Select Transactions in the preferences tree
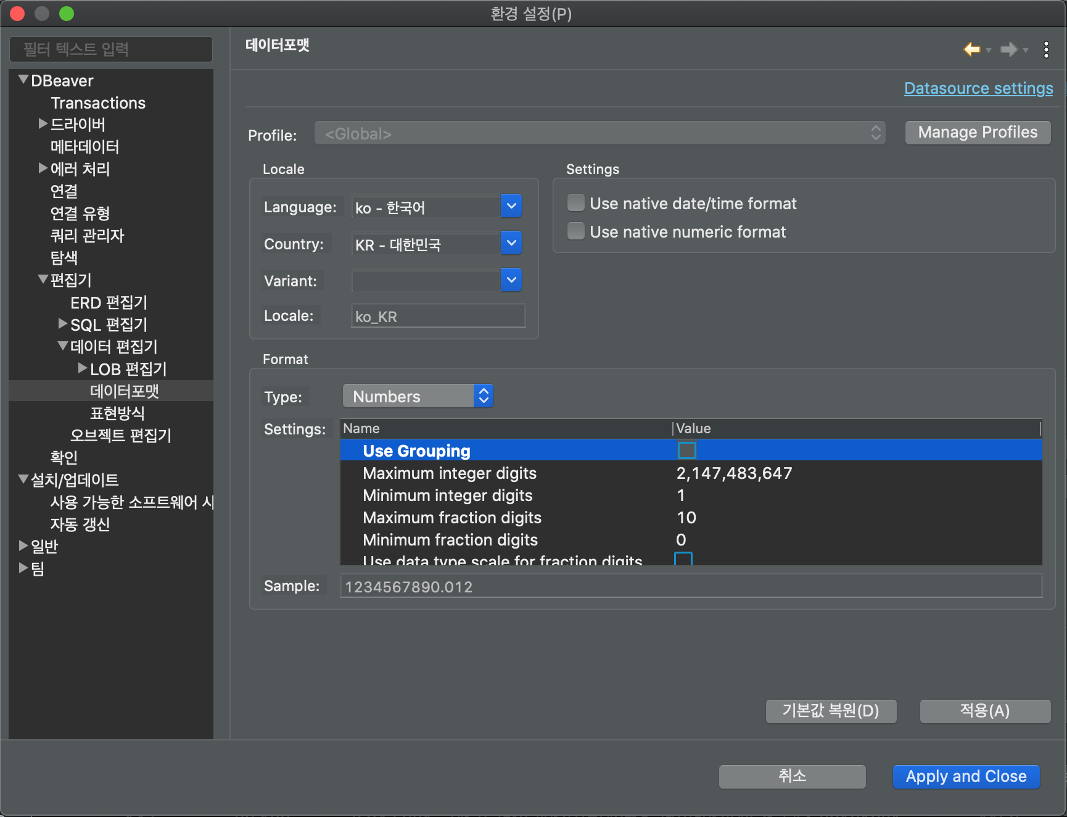Screen dimensions: 1067x817 point(98,103)
